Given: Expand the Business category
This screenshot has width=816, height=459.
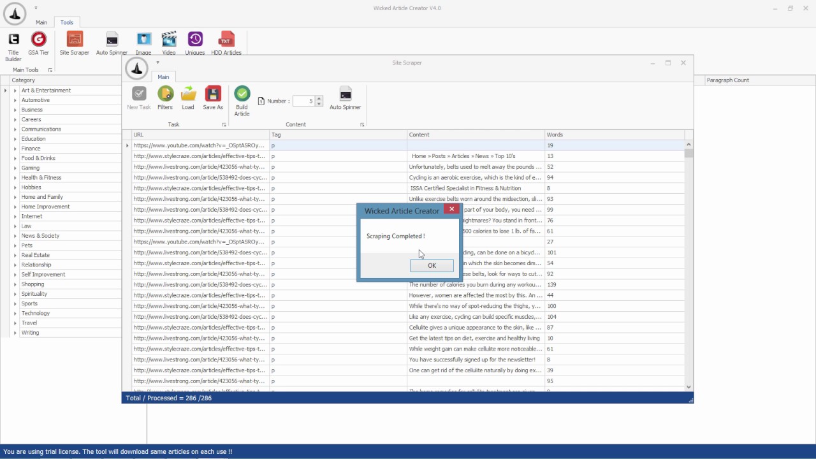Looking at the screenshot, I should click(15, 110).
